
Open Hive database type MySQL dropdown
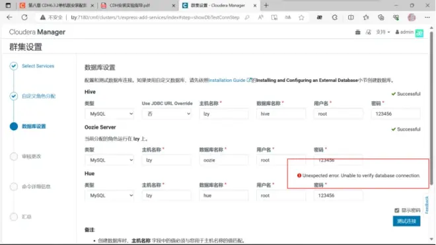pyautogui.click(x=109, y=114)
